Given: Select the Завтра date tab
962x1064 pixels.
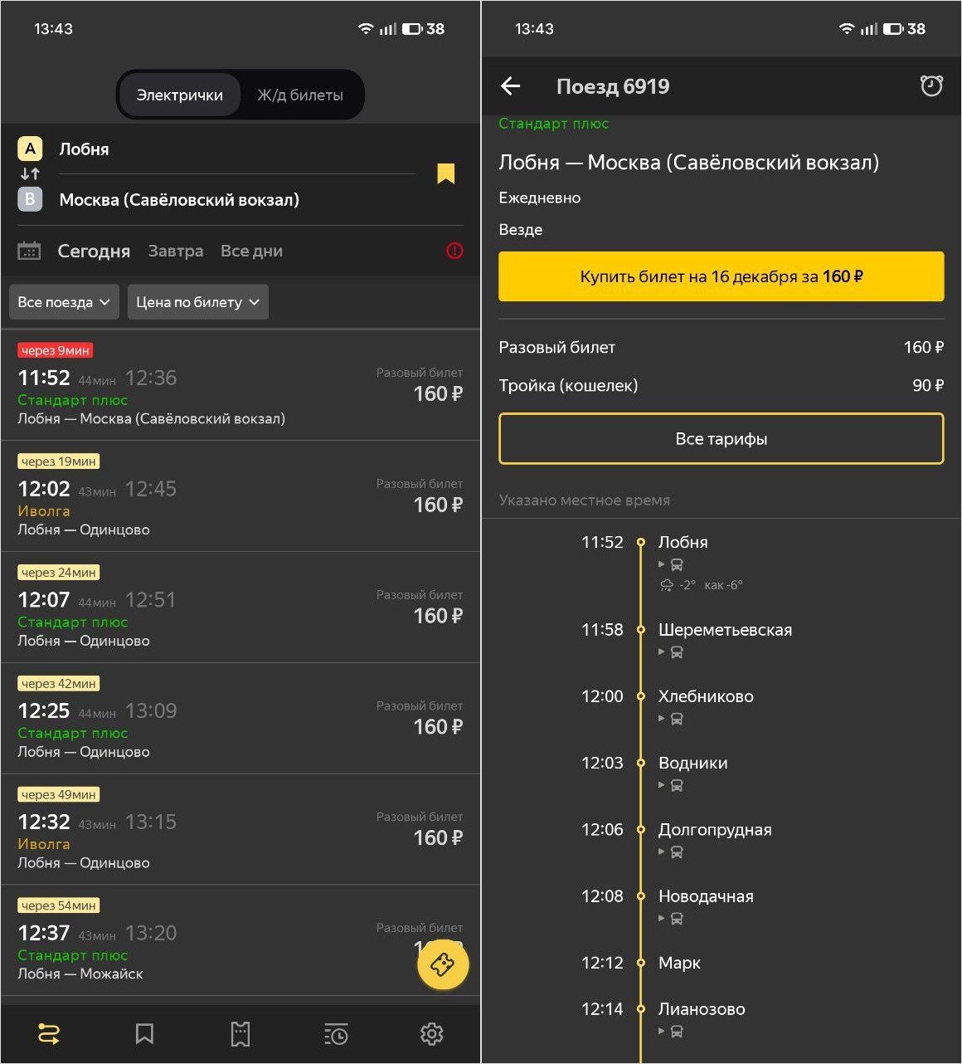Looking at the screenshot, I should (x=176, y=251).
